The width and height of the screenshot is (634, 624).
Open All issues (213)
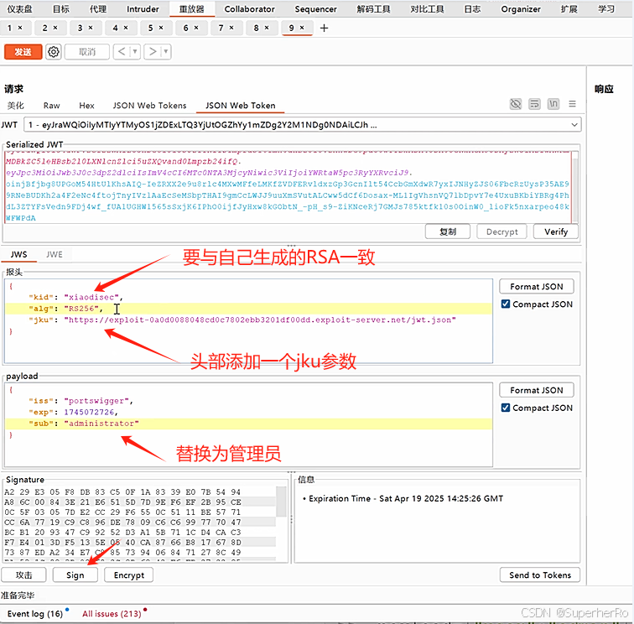tap(112, 613)
